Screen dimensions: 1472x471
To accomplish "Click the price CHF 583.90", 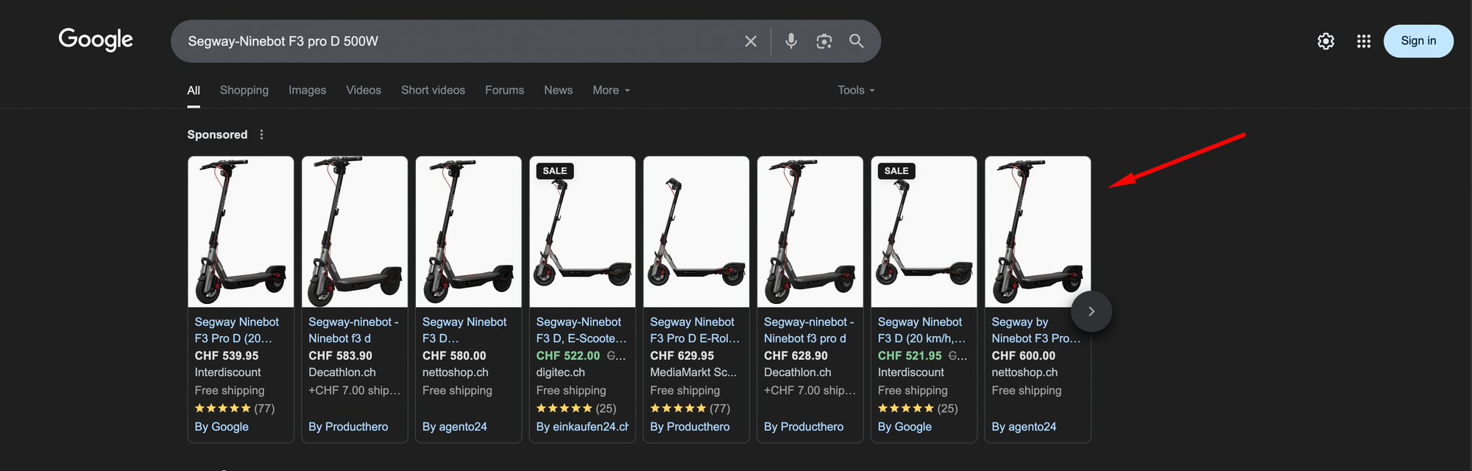I will pyautogui.click(x=341, y=355).
